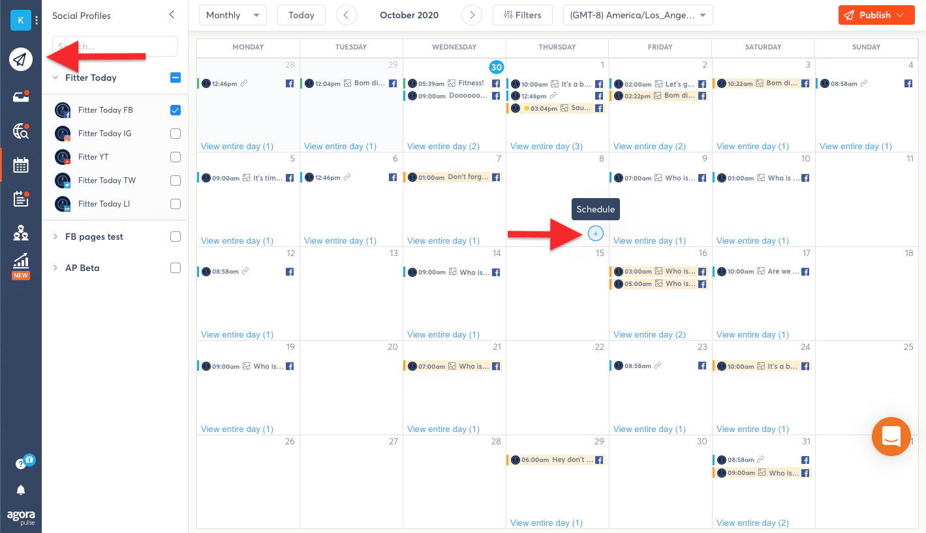Open the Monthly view dropdown

click(x=232, y=15)
